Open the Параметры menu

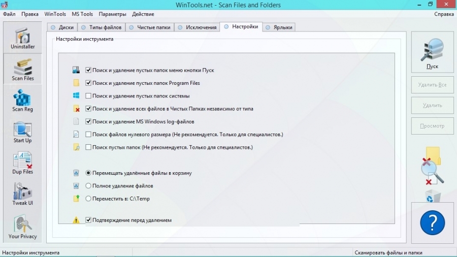(x=112, y=14)
